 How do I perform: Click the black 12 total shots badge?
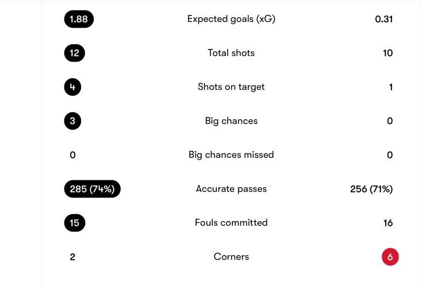click(x=75, y=53)
